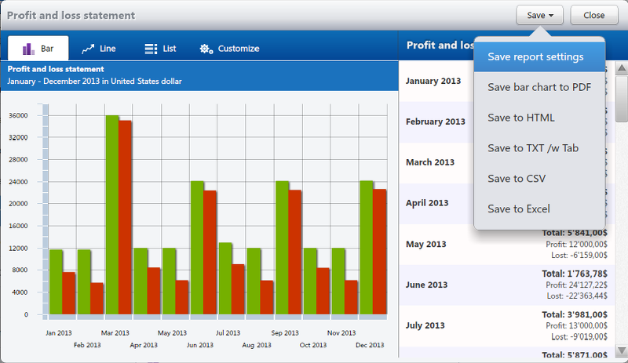Click the Profit: 24'127,22$ value
Image resolution: width=628 pixels, height=363 pixels.
point(576,285)
